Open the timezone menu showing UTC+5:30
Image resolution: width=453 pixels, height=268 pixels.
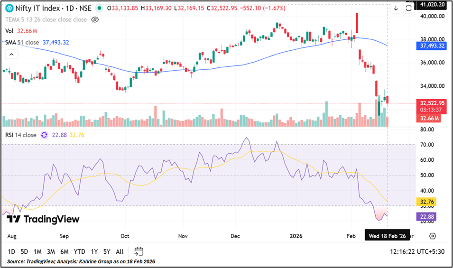tap(417, 251)
